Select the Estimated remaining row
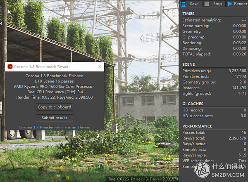The height and width of the screenshot is (182, 248). (214, 20)
